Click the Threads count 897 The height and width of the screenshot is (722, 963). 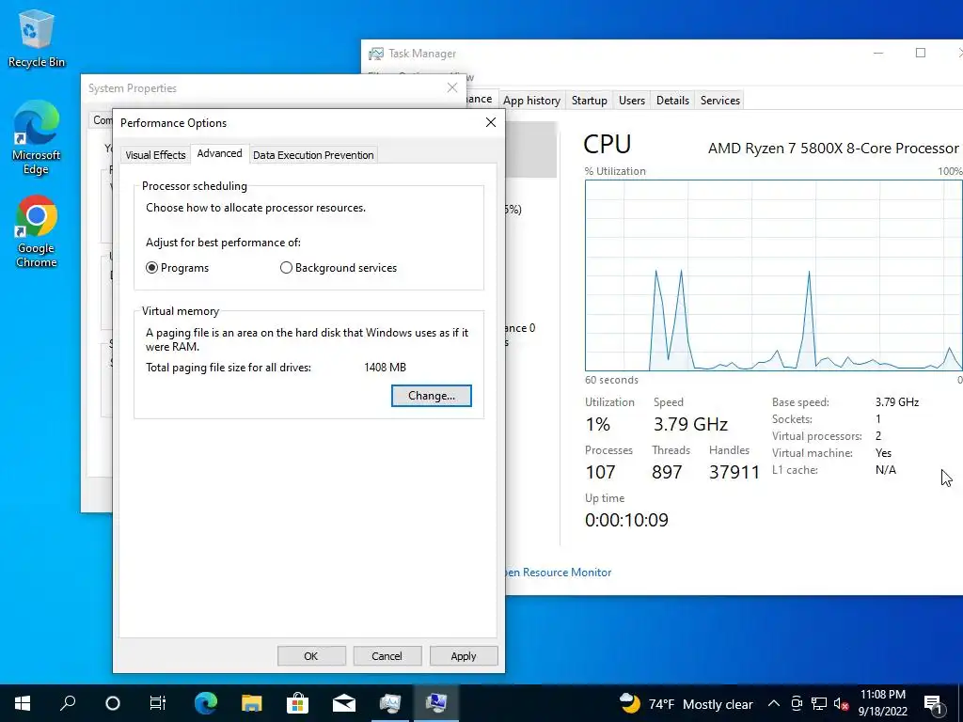click(x=667, y=472)
